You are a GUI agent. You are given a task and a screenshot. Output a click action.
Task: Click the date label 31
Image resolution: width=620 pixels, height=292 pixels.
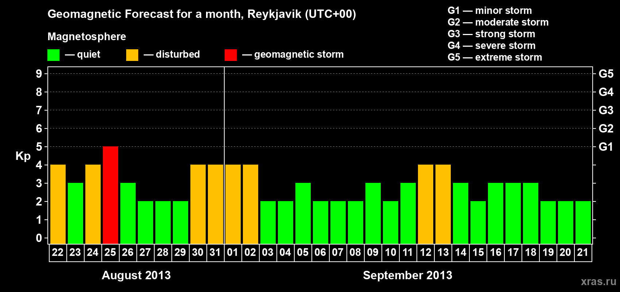[215, 252]
